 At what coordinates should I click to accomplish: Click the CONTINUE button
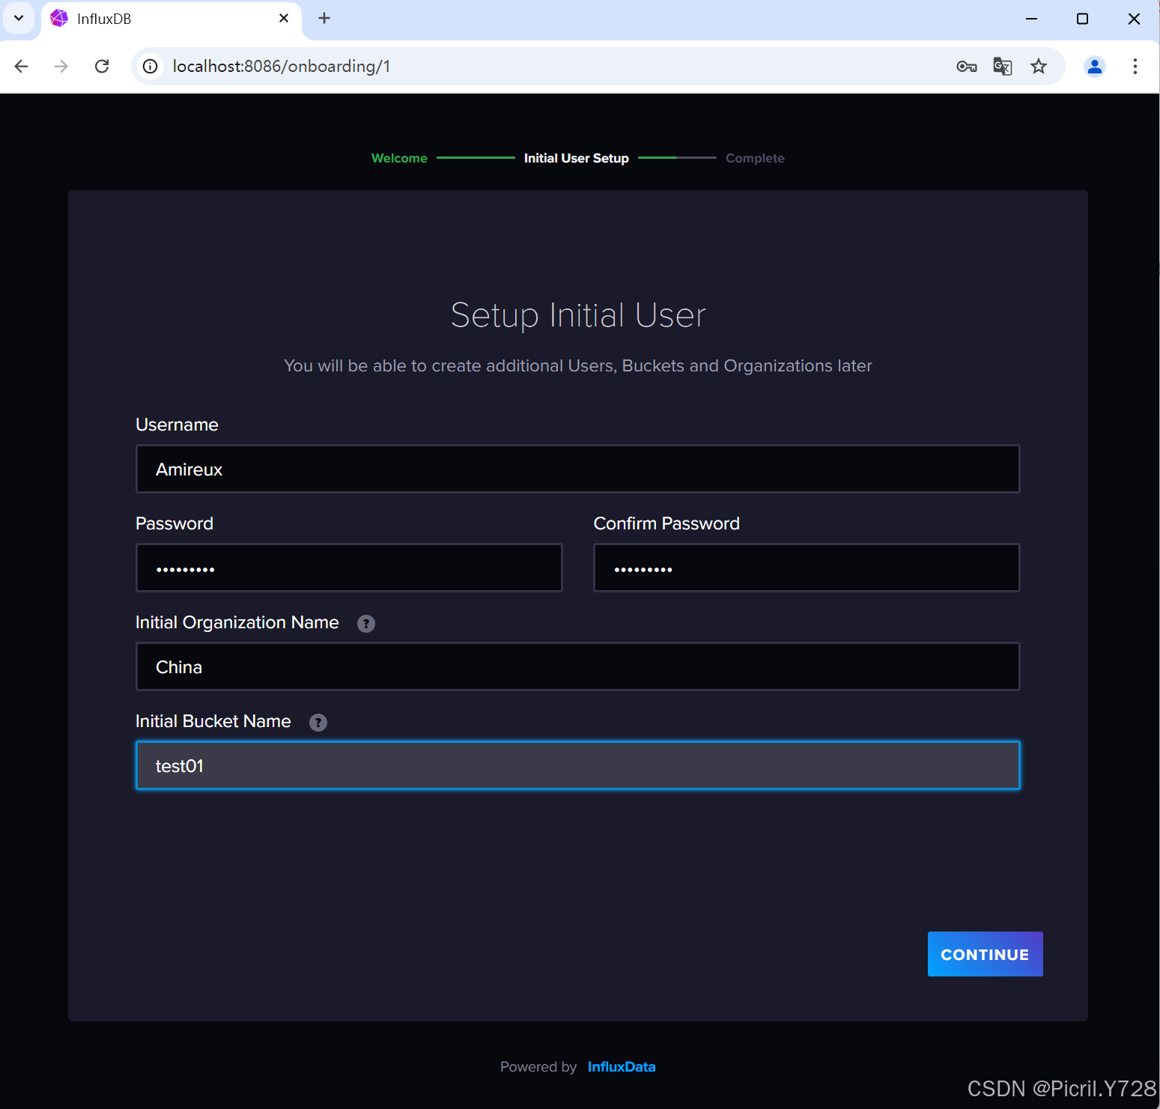pos(985,954)
